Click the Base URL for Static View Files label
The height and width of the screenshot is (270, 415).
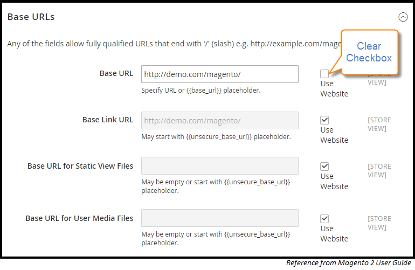tap(80, 166)
